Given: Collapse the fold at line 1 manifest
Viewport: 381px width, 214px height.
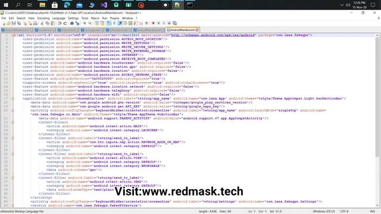Looking at the screenshot, I should tap(13, 35).
